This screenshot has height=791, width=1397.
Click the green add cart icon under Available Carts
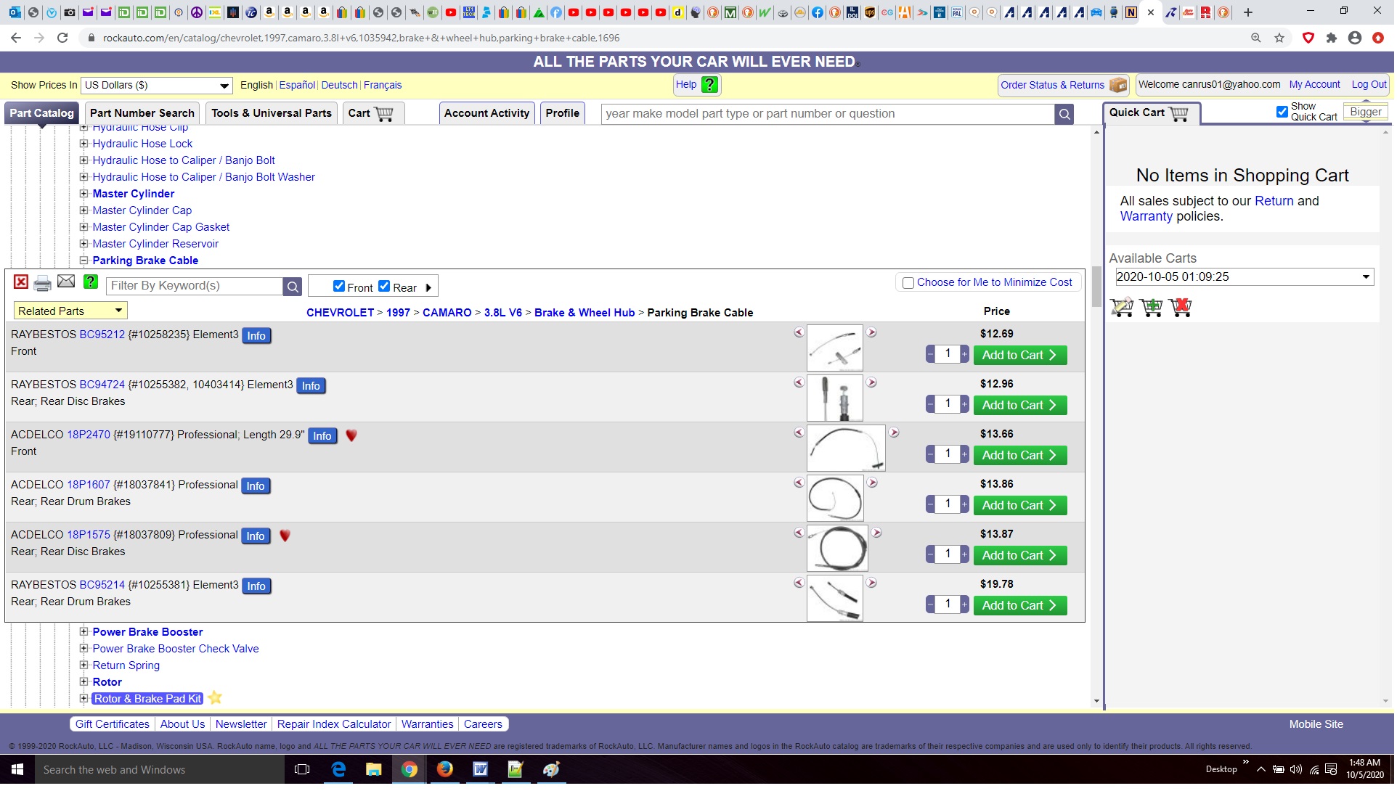click(1153, 308)
